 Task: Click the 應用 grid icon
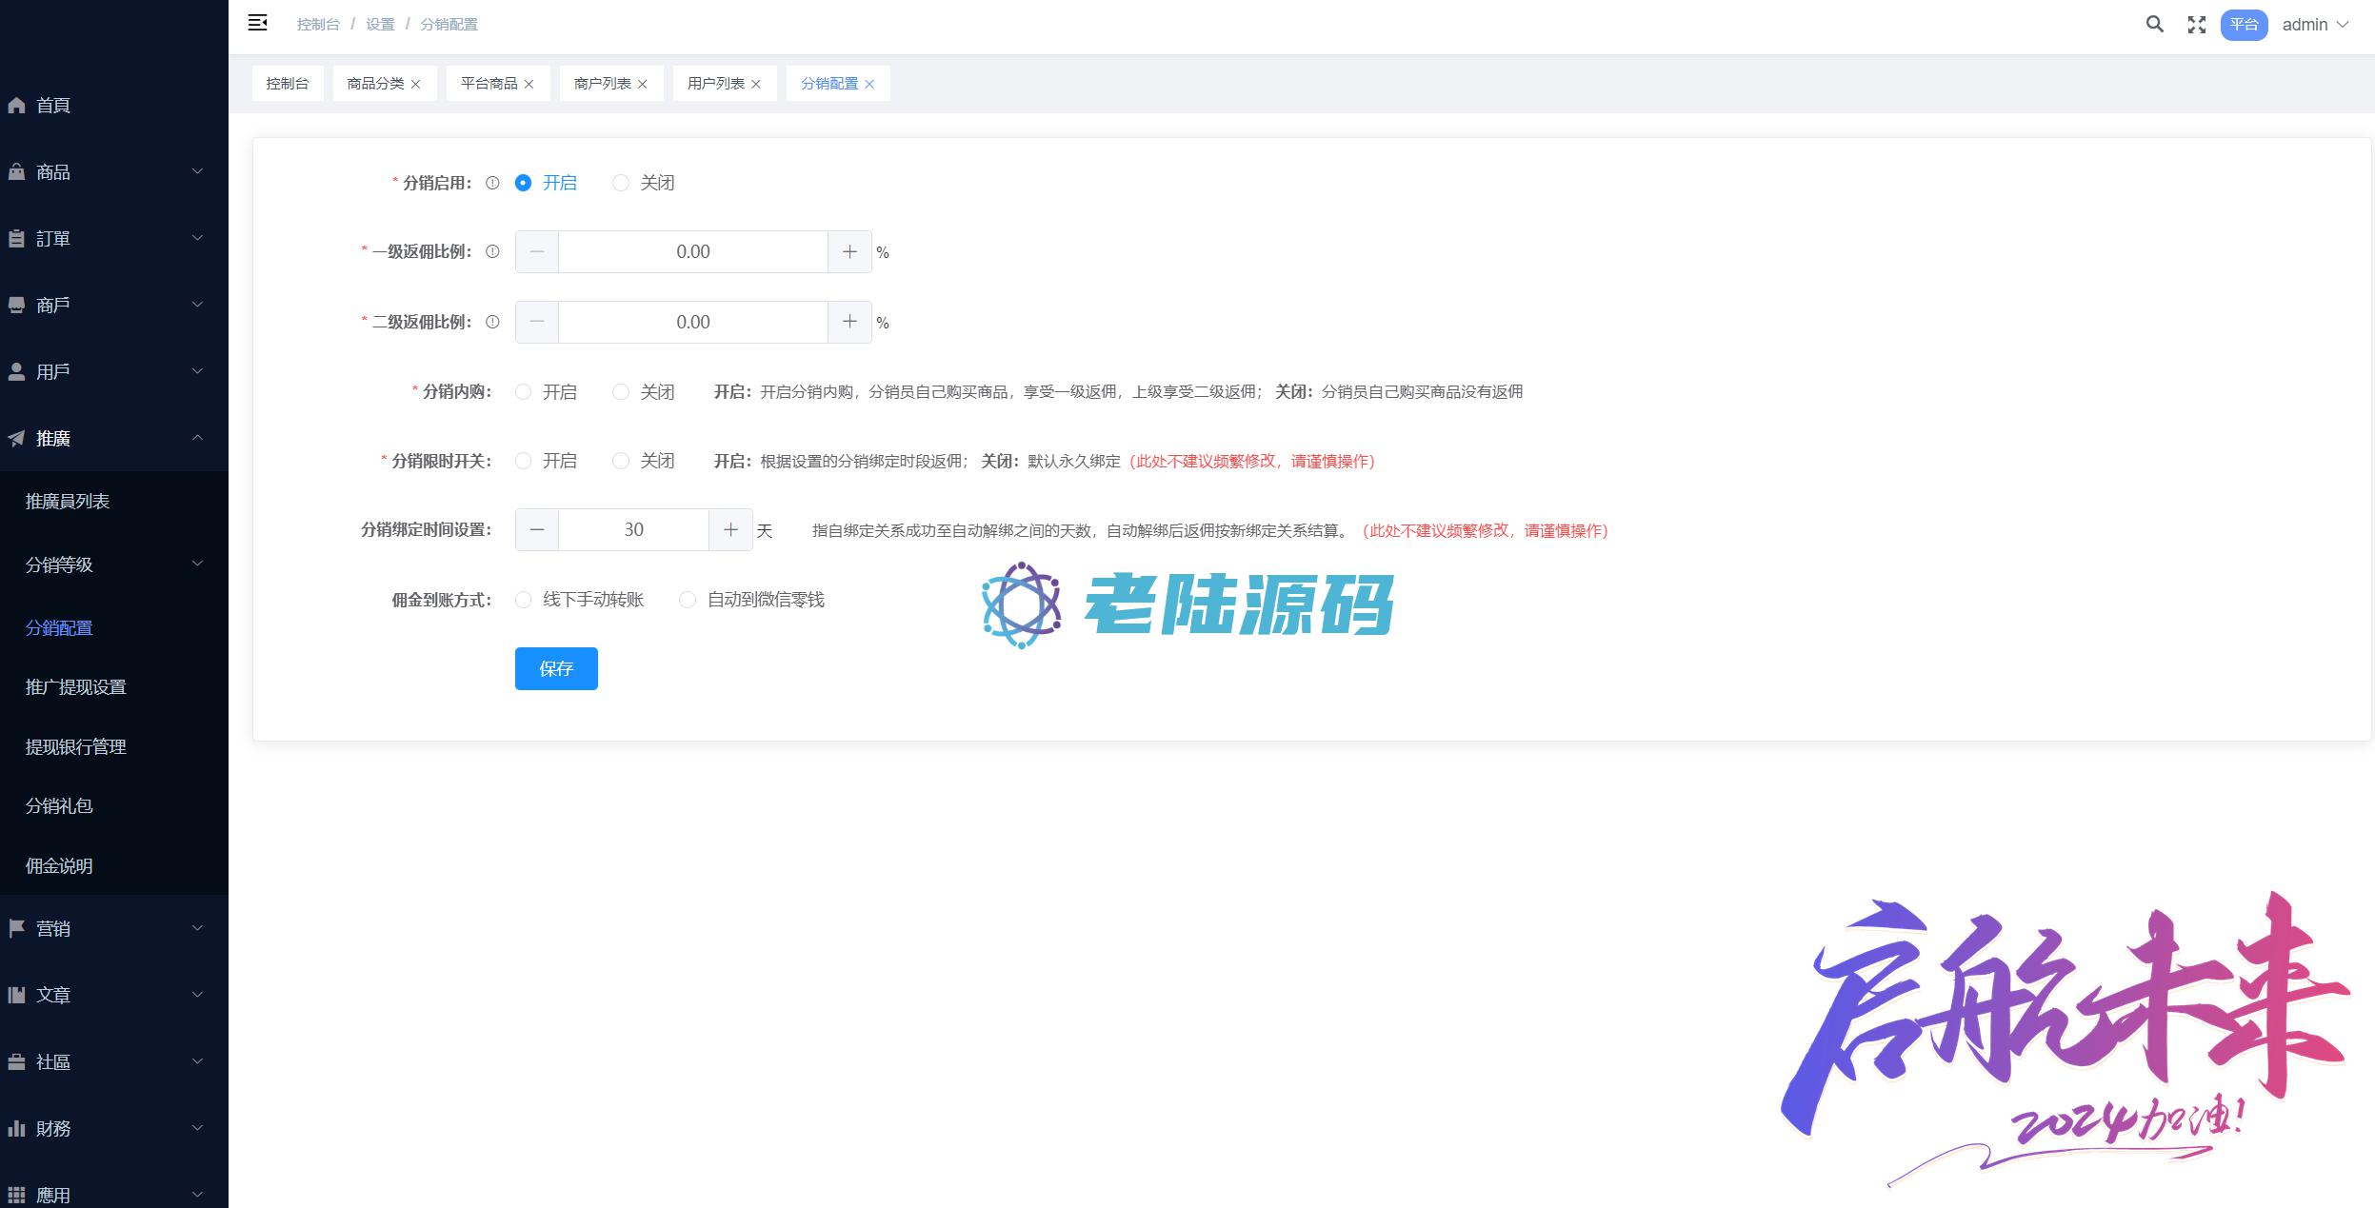[x=16, y=1195]
